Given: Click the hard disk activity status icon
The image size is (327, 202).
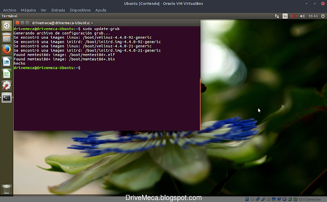Looking at the screenshot, I should tap(247, 199).
